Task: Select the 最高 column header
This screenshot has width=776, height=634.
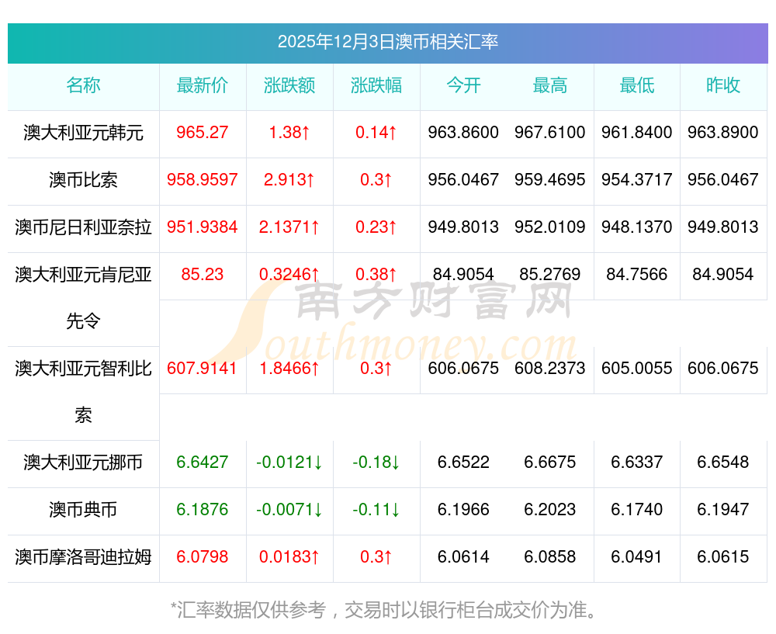Action: tap(550, 85)
